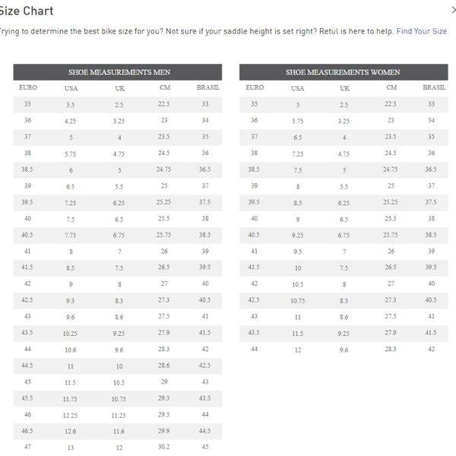This screenshot has height=456, width=456.
Task: Click the CM column header in men's table
Action: tap(164, 87)
